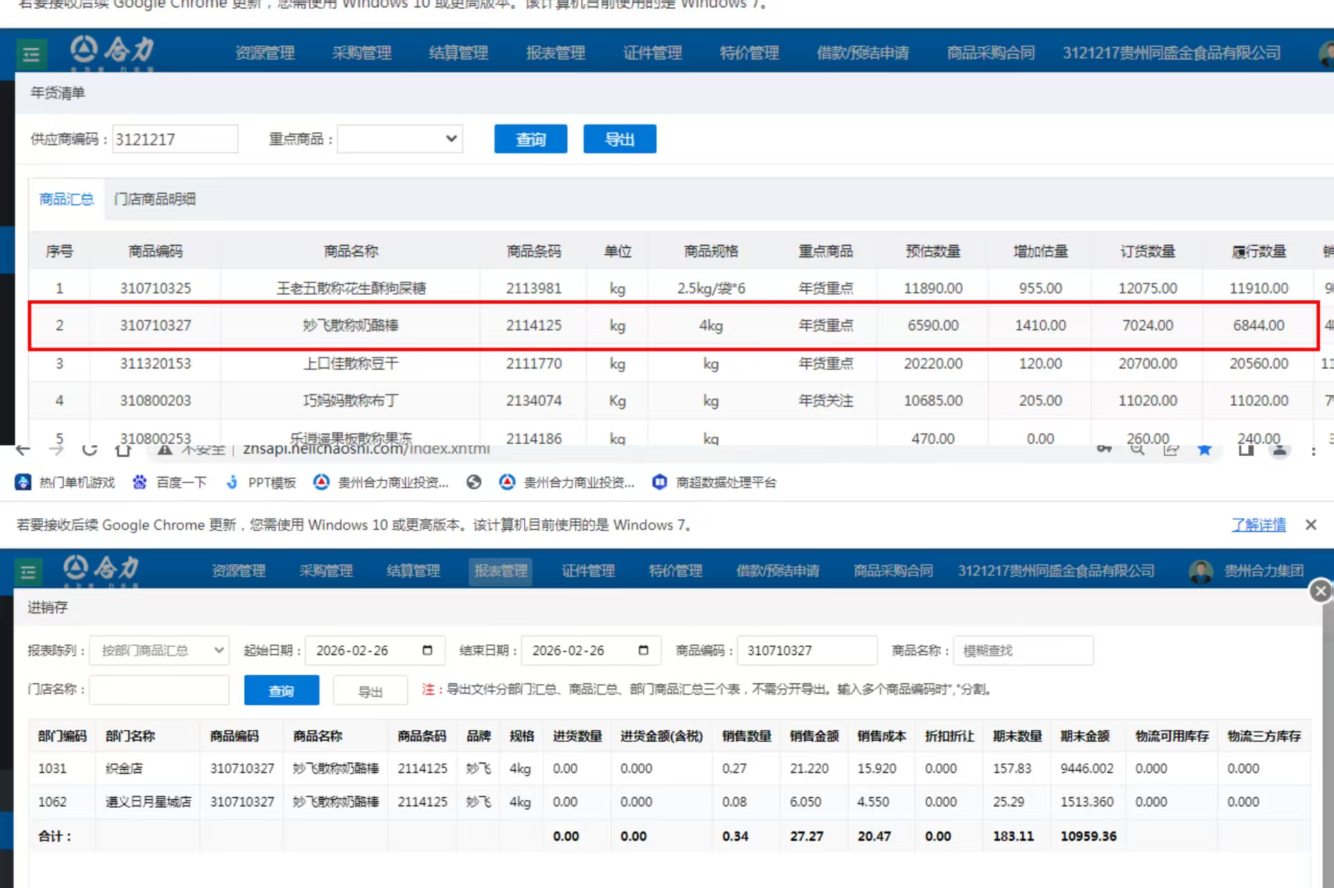Open the 了解详情 link
1334x888 pixels.
pyautogui.click(x=1258, y=525)
